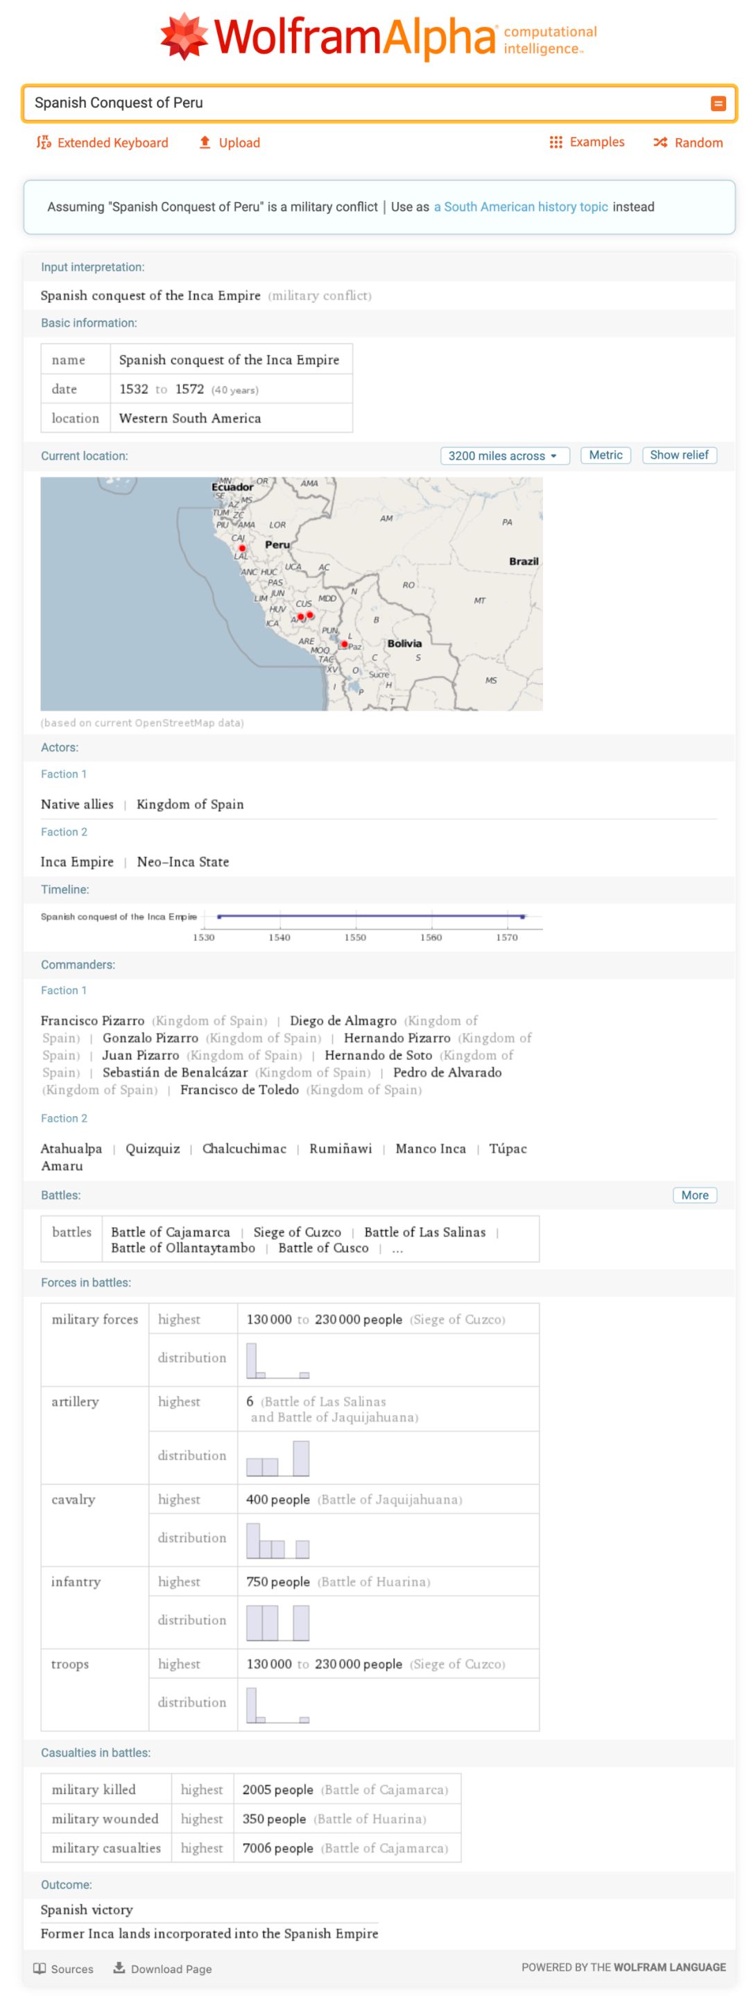Click the map of Peru and Bolivia

[291, 593]
